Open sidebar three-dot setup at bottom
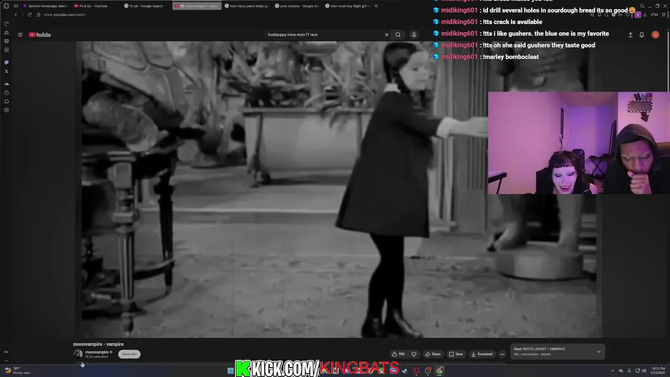Image resolution: width=670 pixels, height=377 pixels. click(x=6, y=360)
